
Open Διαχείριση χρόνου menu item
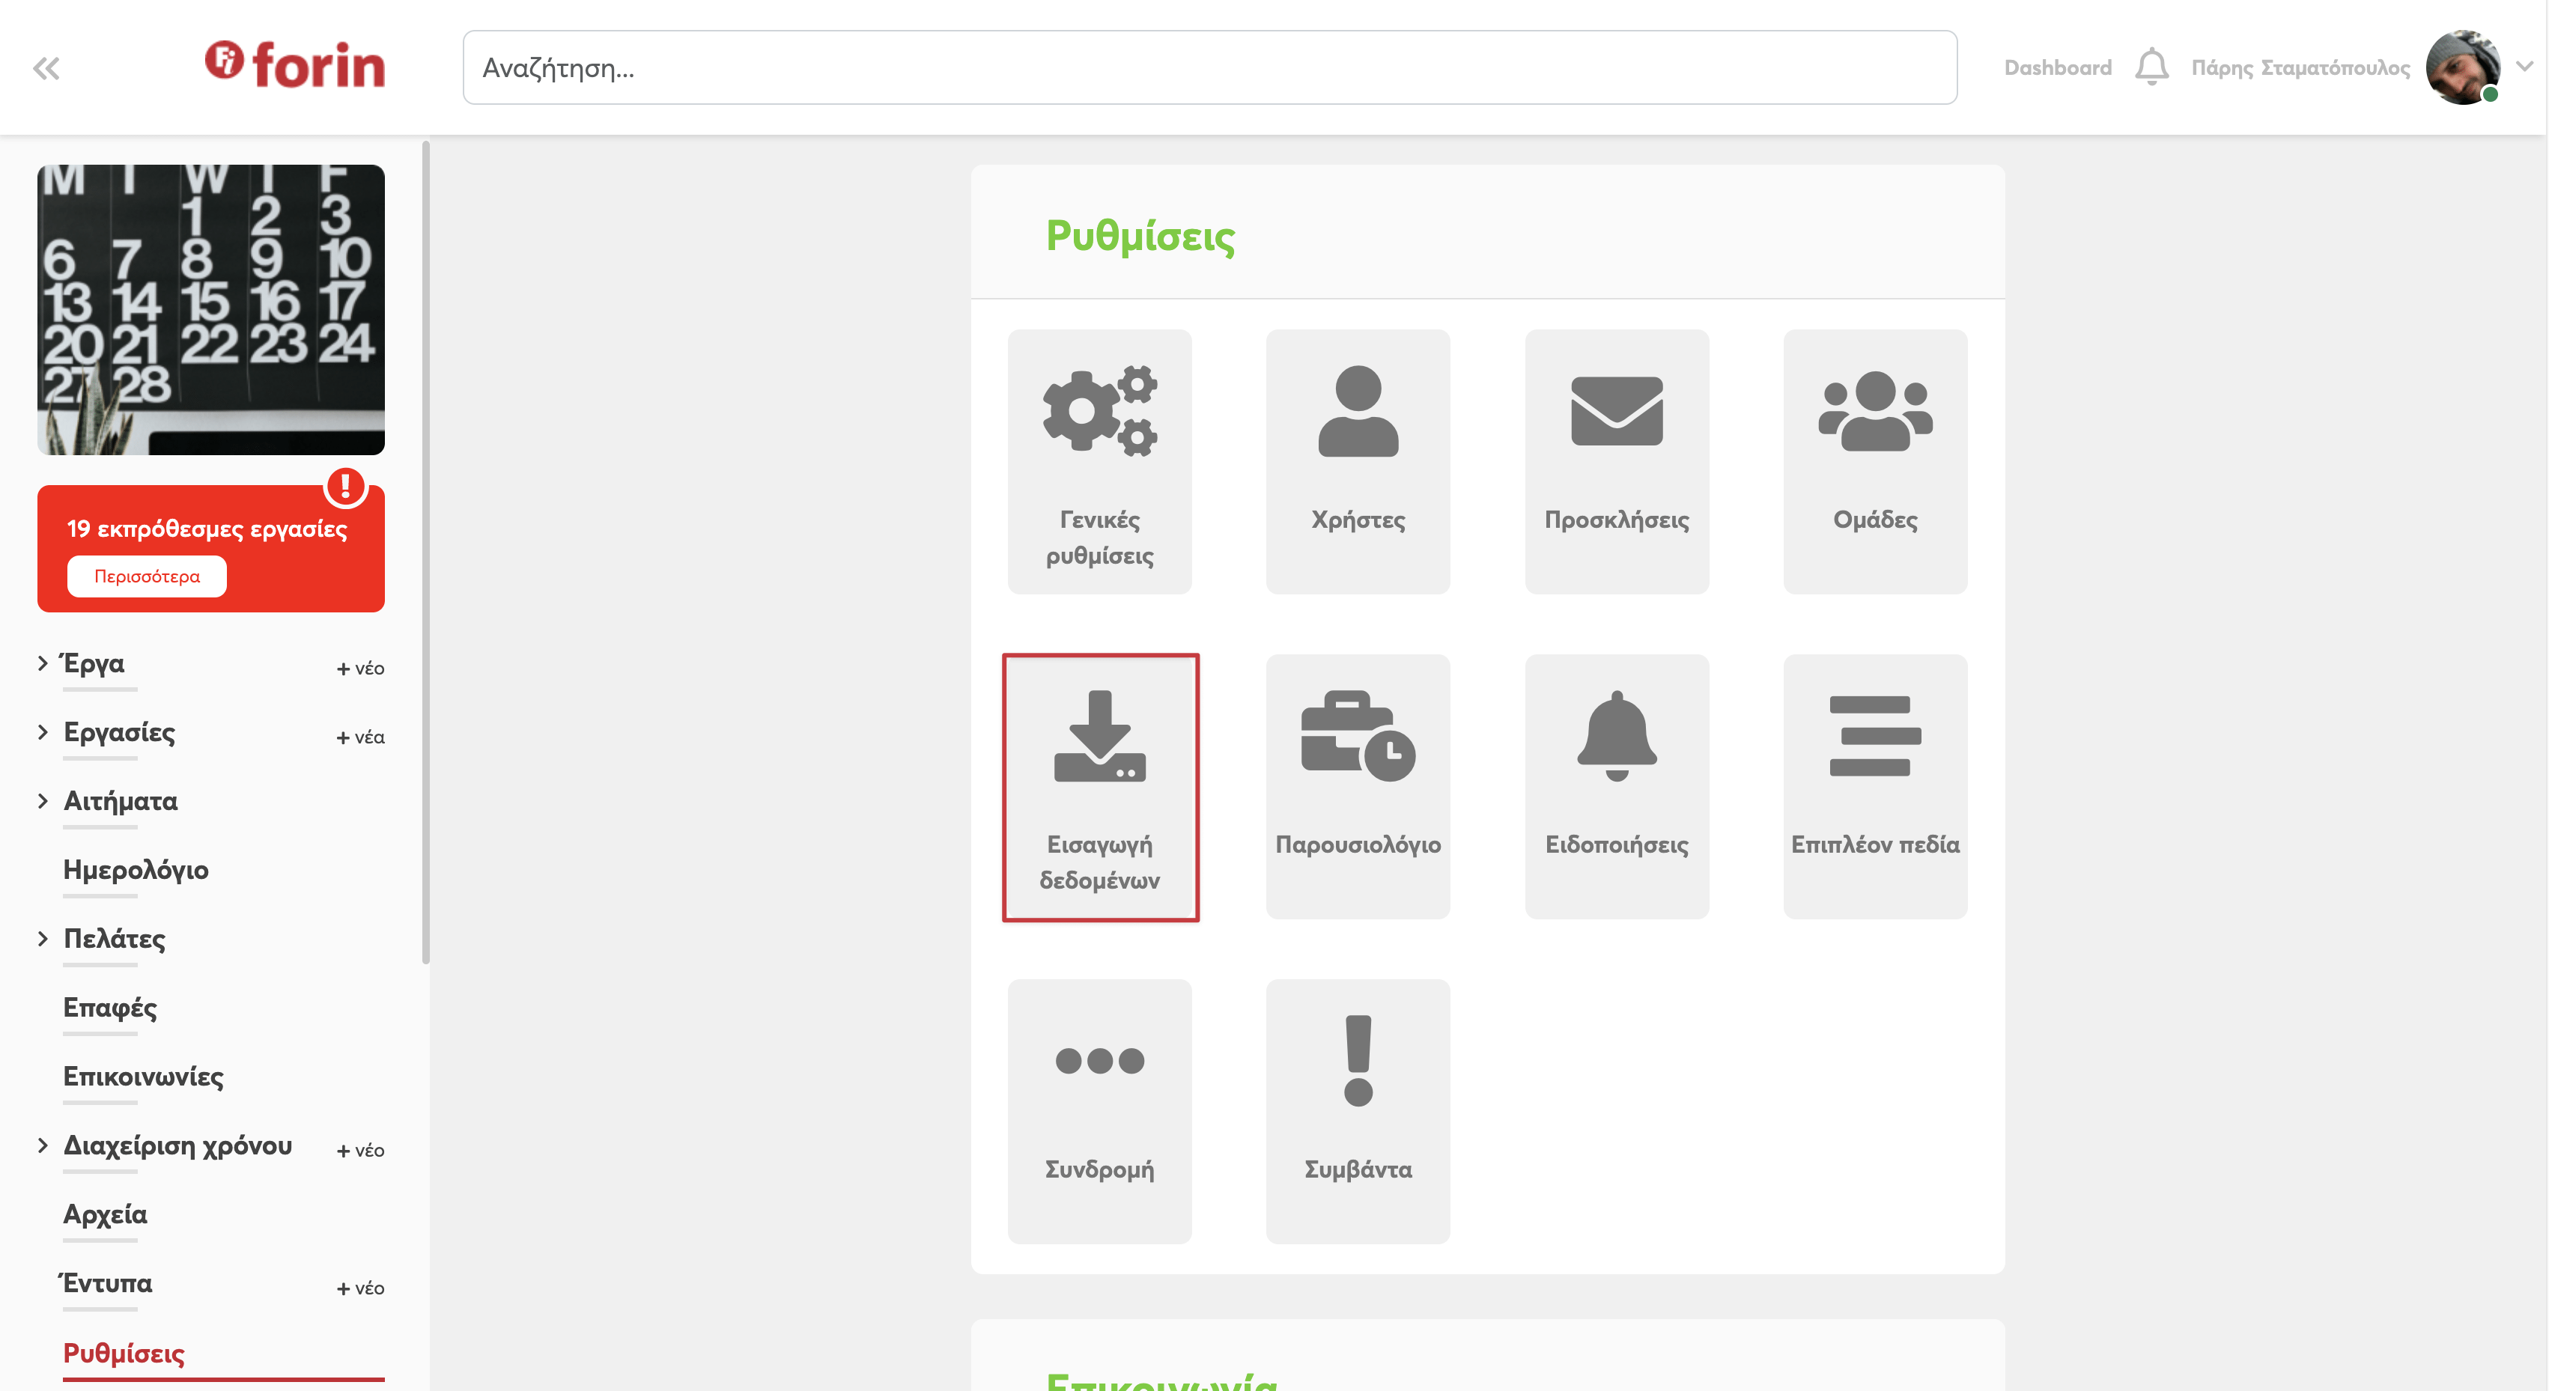(178, 1145)
